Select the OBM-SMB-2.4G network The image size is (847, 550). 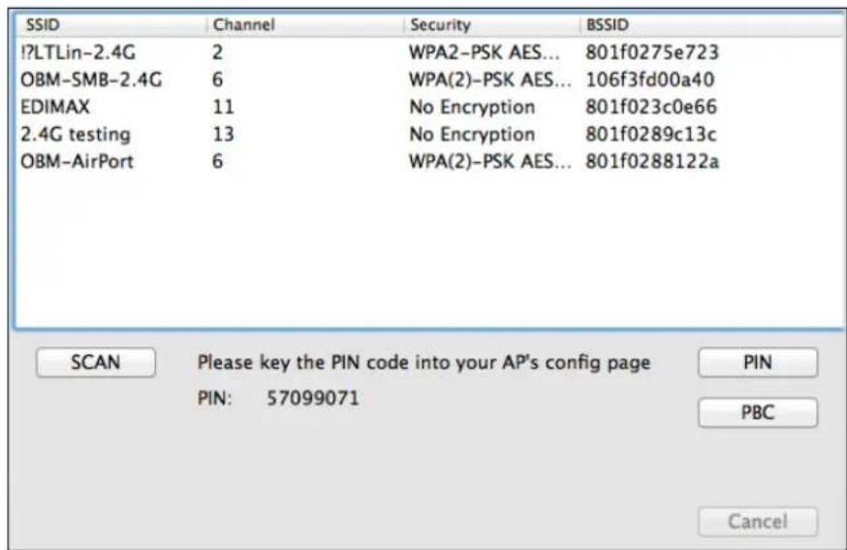click(91, 79)
